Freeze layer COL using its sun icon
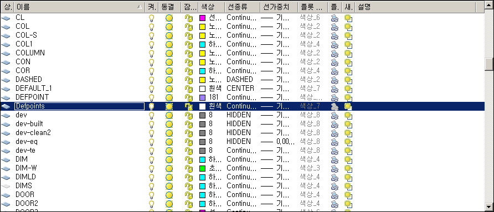The image size is (494, 212). (169, 27)
